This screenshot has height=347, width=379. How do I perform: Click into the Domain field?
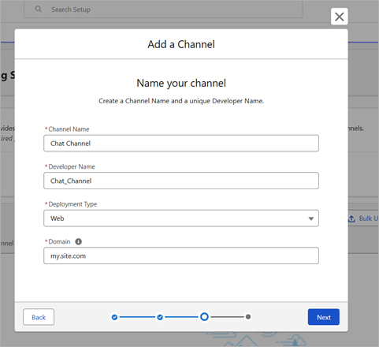pos(181,256)
